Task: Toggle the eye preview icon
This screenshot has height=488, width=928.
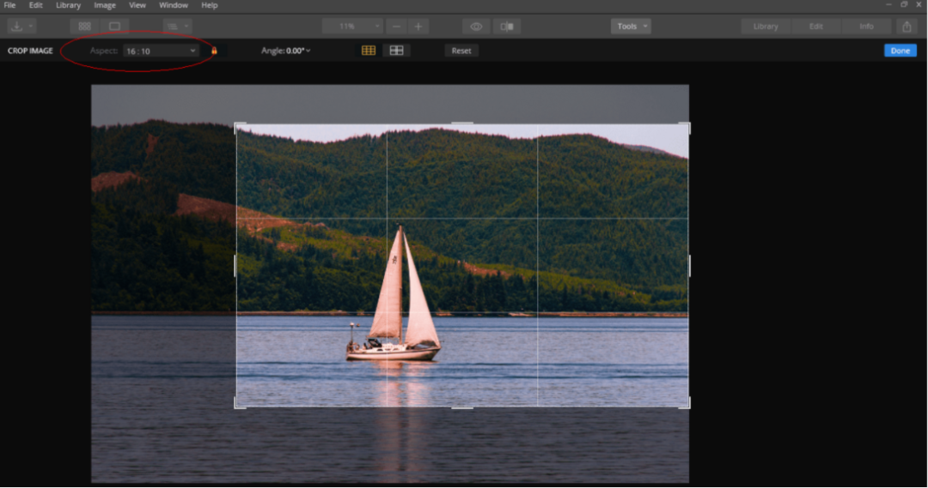Action: 476,27
